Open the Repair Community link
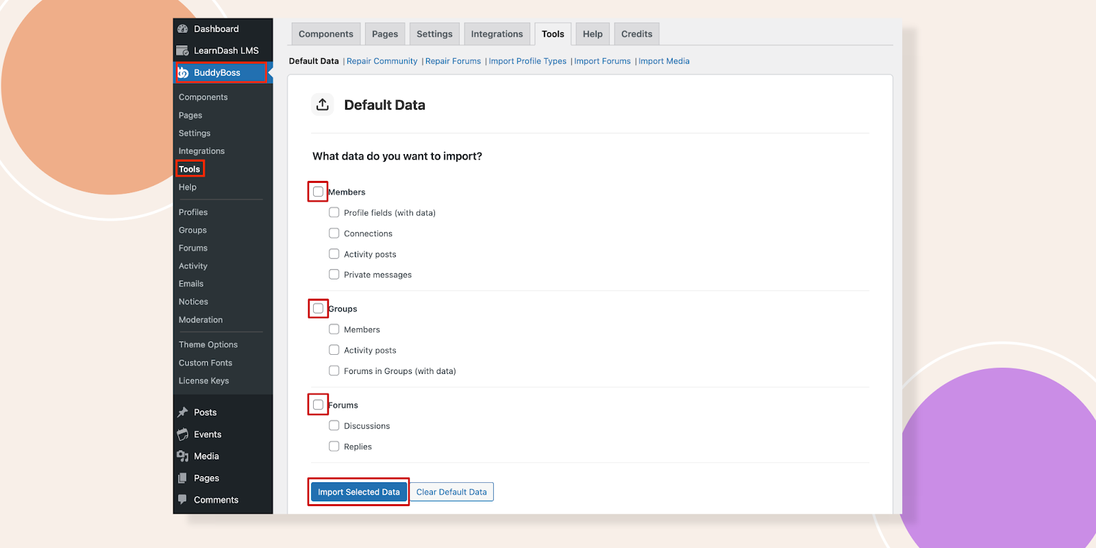This screenshot has height=548, width=1096. tap(382, 61)
